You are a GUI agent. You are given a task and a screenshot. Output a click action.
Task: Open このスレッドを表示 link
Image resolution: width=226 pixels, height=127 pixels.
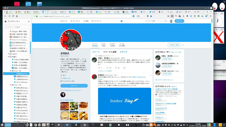click(105, 71)
